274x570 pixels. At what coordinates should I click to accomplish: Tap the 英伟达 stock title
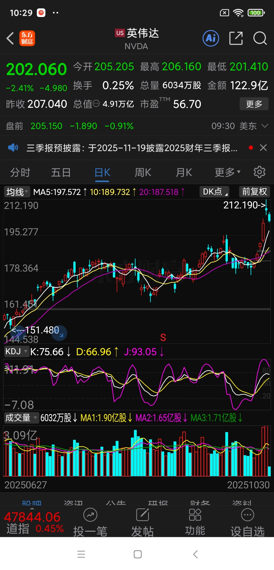point(143,33)
